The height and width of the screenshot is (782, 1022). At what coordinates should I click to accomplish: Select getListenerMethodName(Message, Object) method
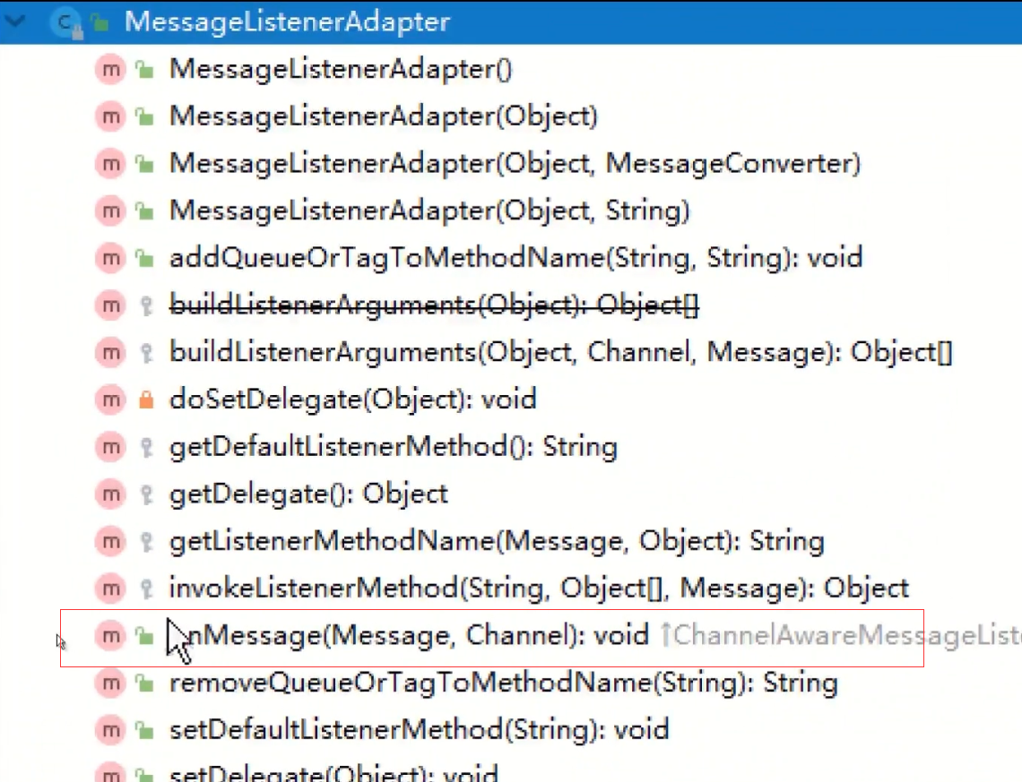(x=496, y=541)
